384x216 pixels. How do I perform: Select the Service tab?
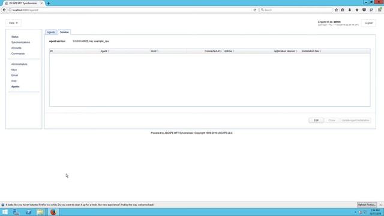(x=64, y=32)
